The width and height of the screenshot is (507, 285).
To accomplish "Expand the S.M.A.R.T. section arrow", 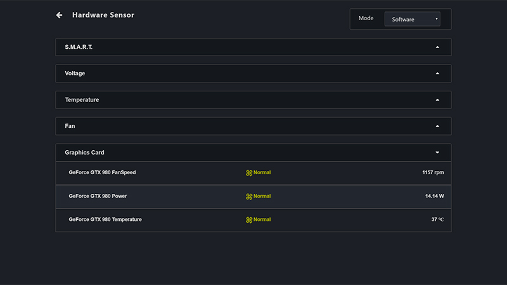I will (437, 47).
